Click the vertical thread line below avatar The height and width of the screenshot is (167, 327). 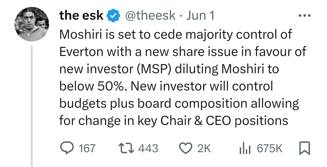coord(31,106)
